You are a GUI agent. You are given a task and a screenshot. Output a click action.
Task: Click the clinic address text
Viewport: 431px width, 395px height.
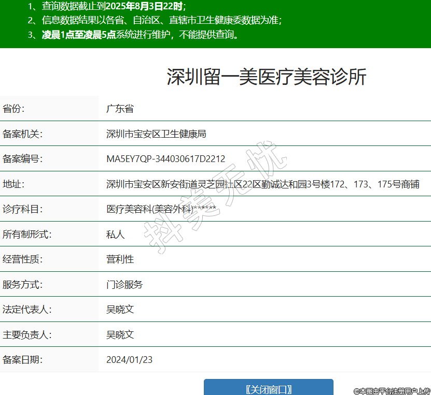[x=262, y=184]
